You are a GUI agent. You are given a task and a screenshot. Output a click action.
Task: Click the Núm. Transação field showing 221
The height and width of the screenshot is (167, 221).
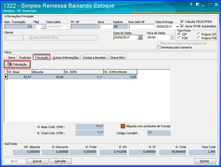(x=19, y=27)
